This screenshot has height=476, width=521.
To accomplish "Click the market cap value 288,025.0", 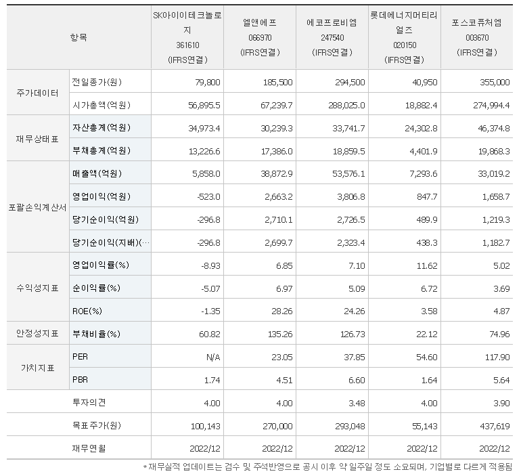I will (x=347, y=106).
